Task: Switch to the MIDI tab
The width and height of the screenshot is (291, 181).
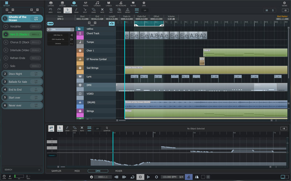Action: [77, 170]
